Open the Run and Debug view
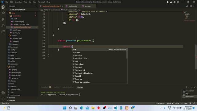 coord(3,25)
